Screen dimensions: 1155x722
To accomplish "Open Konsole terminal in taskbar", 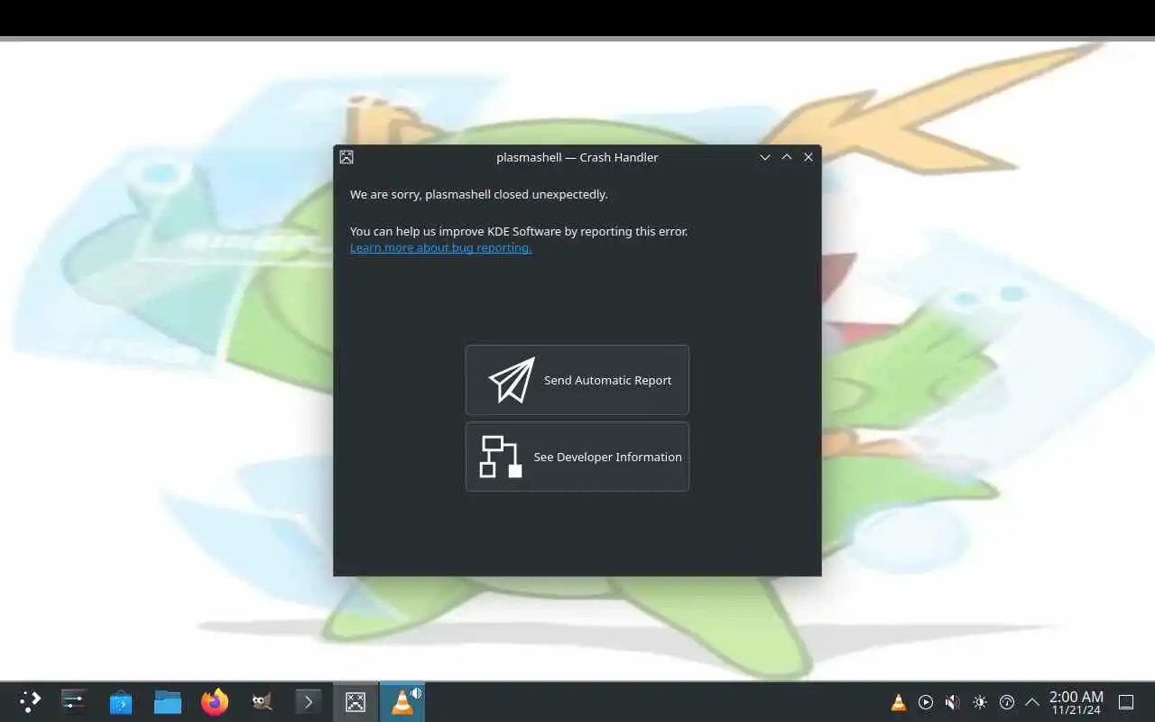I will click(x=309, y=701).
